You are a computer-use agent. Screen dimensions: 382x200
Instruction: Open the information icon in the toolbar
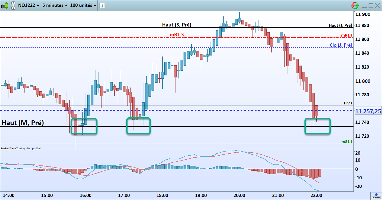pyautogui.click(x=102, y=6)
